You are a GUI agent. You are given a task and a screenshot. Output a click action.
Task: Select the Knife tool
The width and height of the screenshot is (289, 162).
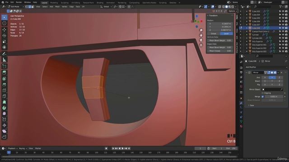pyautogui.click(x=4, y=96)
